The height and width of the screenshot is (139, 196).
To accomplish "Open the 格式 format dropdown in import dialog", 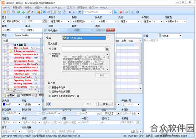I will (x=108, y=38).
